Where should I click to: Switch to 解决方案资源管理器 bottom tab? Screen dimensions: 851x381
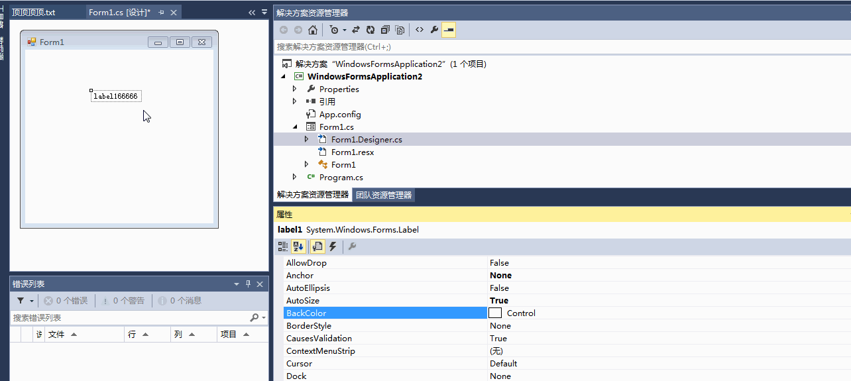313,195
